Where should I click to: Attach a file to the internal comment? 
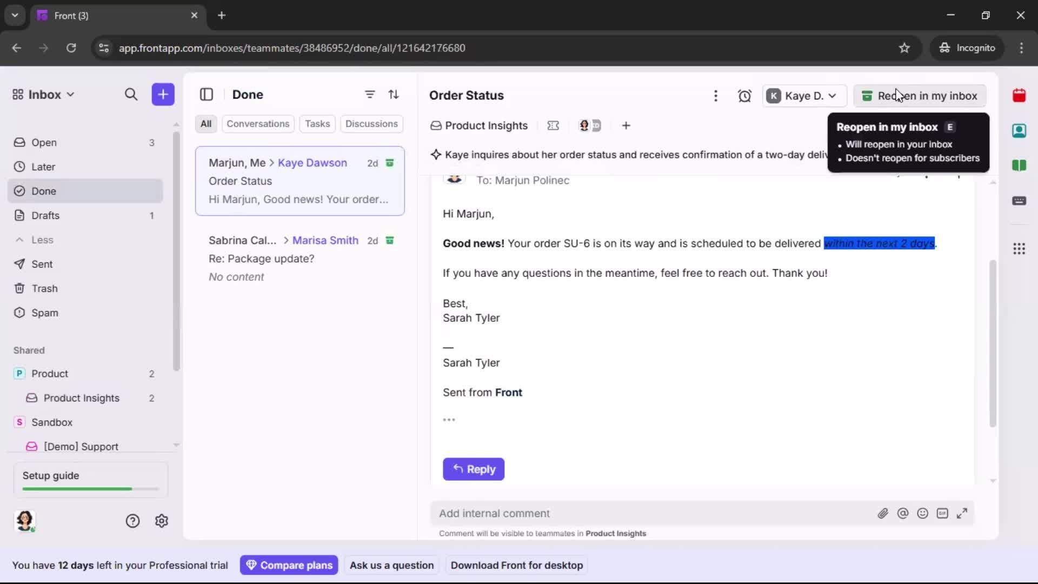point(883,513)
